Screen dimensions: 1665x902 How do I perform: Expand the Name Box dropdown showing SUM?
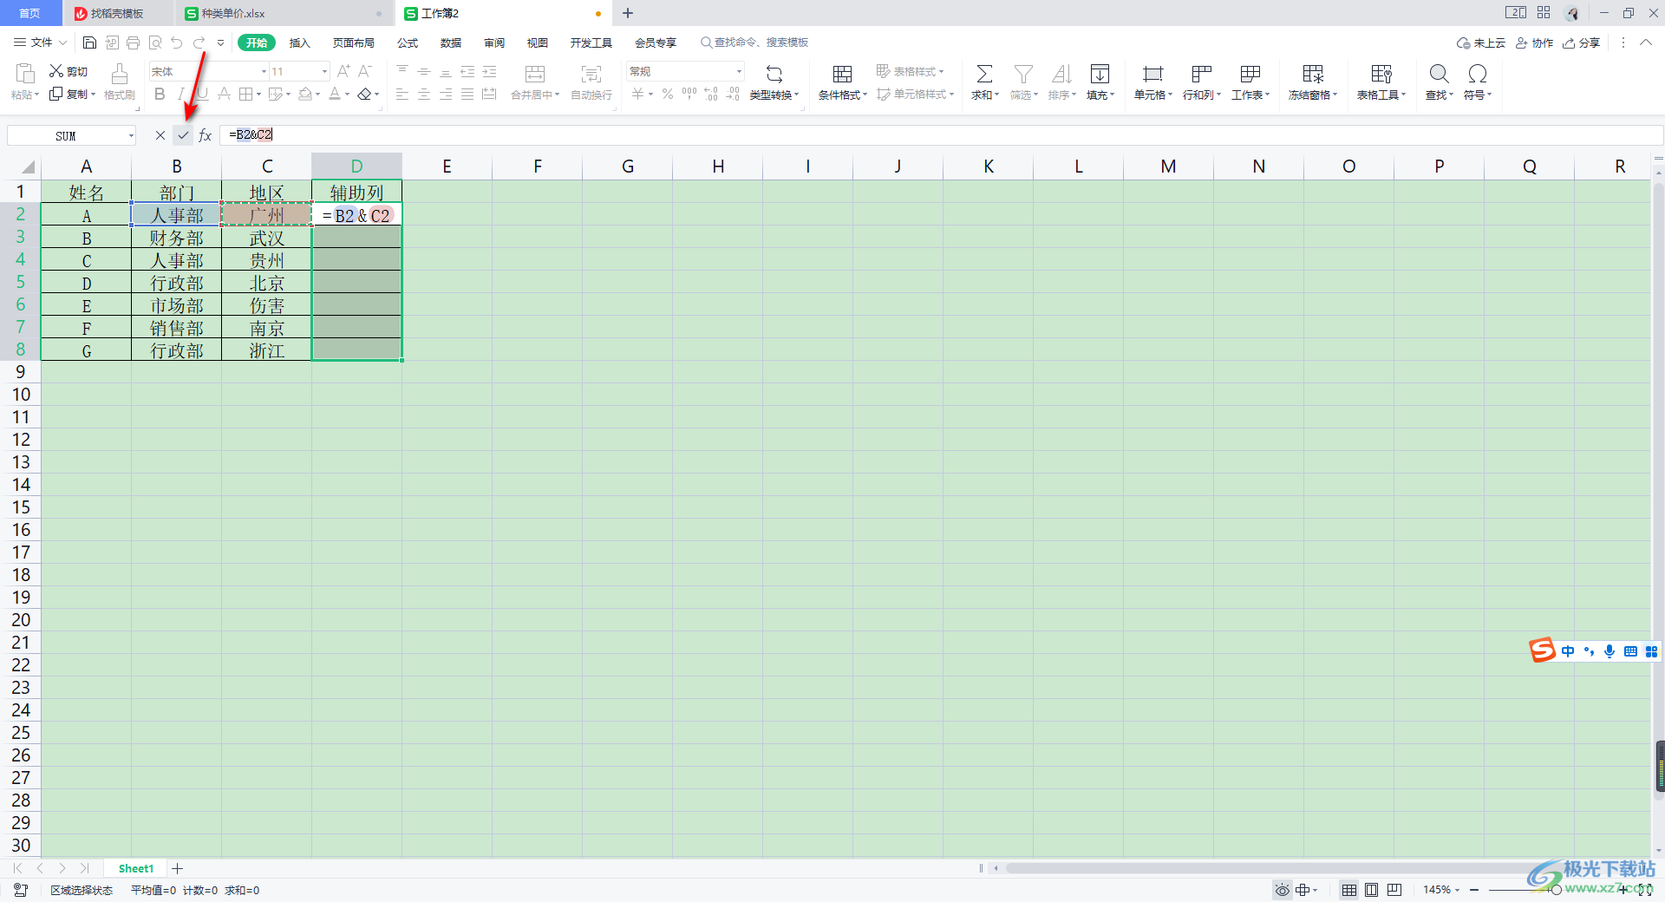pos(131,135)
